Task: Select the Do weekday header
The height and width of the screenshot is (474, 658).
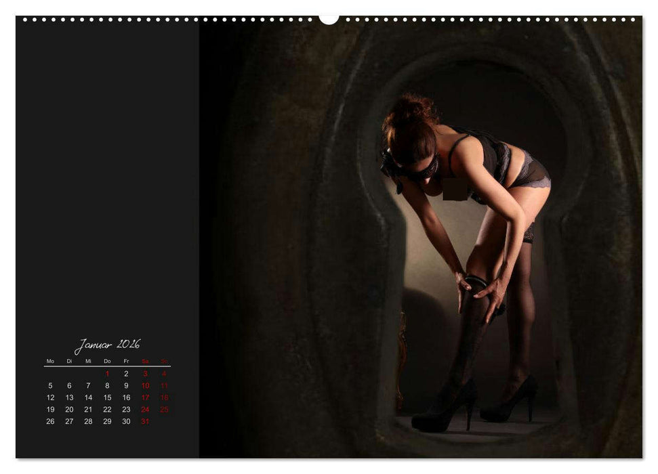Action: pos(107,361)
